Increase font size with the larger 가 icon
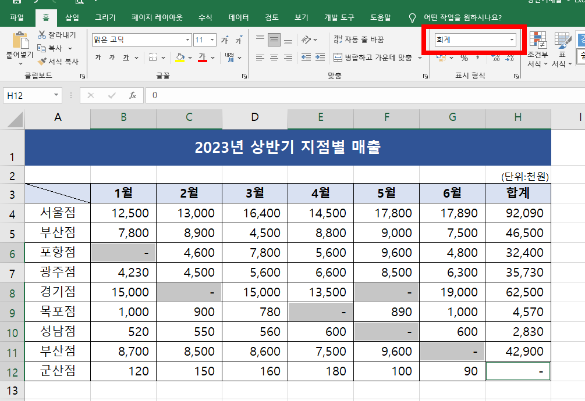Viewport: 585px width, 401px height. click(x=225, y=40)
